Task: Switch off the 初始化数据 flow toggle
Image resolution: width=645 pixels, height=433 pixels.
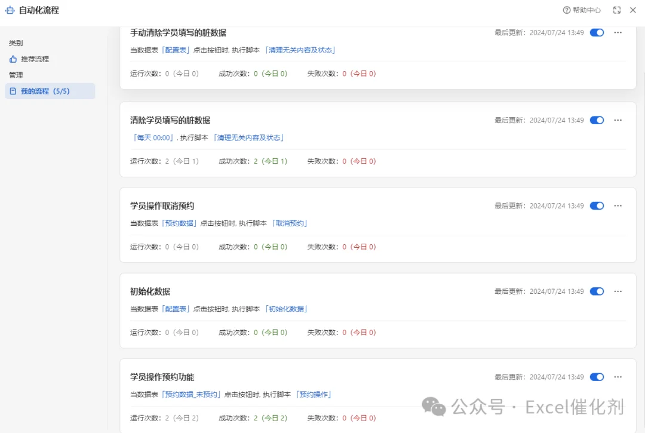Action: pyautogui.click(x=597, y=291)
